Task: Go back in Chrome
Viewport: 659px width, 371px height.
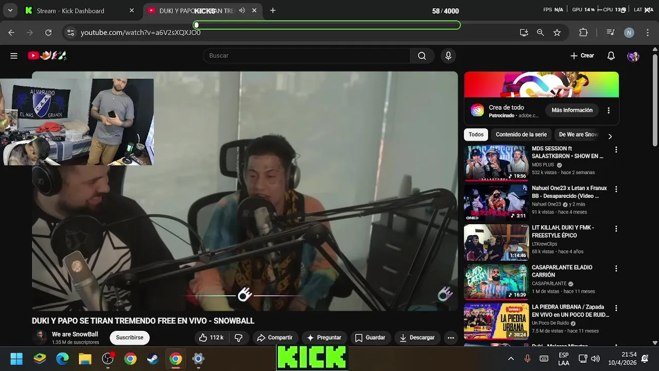Action: (11, 32)
